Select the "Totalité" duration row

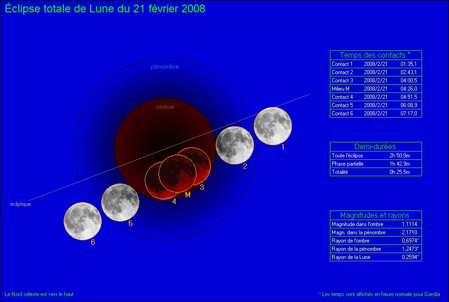375,172
